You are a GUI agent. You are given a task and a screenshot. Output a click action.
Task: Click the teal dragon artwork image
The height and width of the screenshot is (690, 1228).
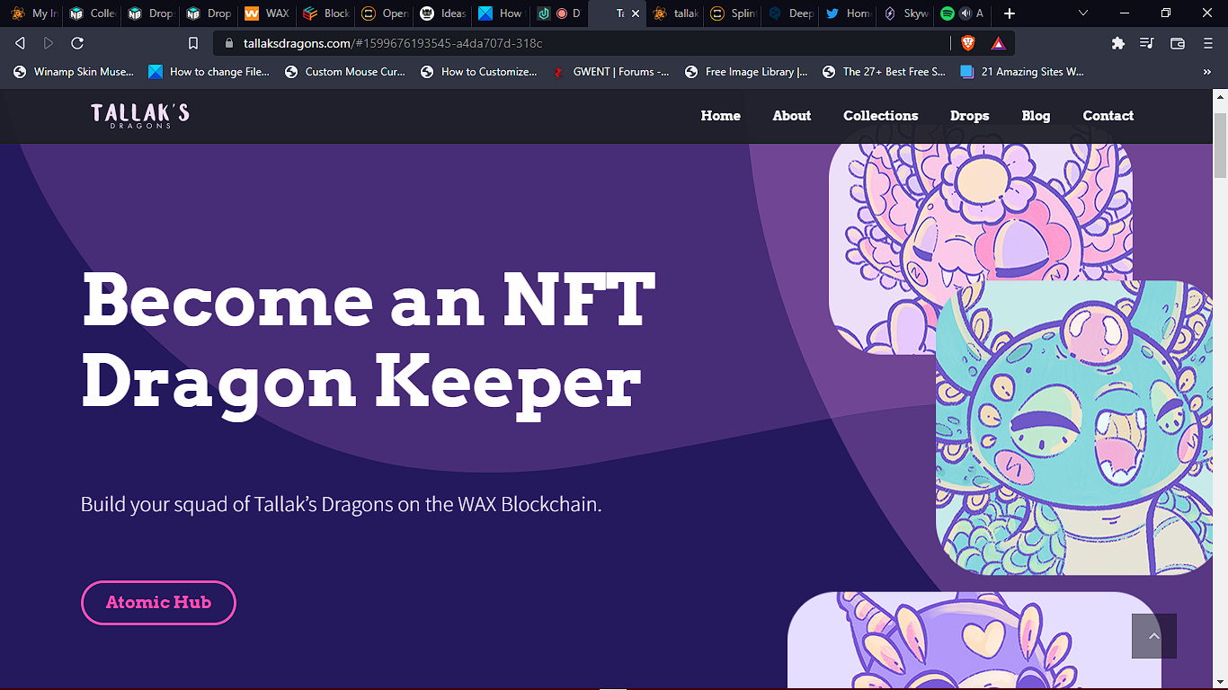click(1074, 428)
